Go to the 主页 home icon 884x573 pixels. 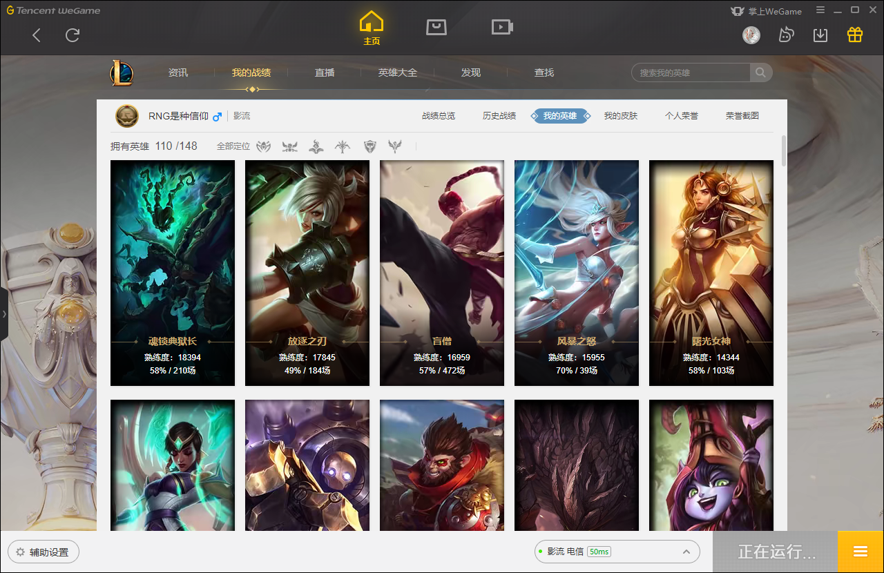(372, 22)
